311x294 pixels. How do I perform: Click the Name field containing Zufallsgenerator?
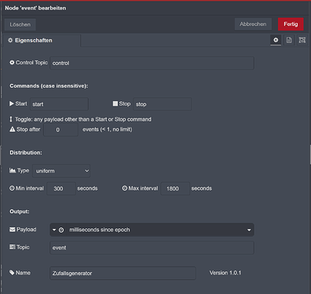(123, 273)
